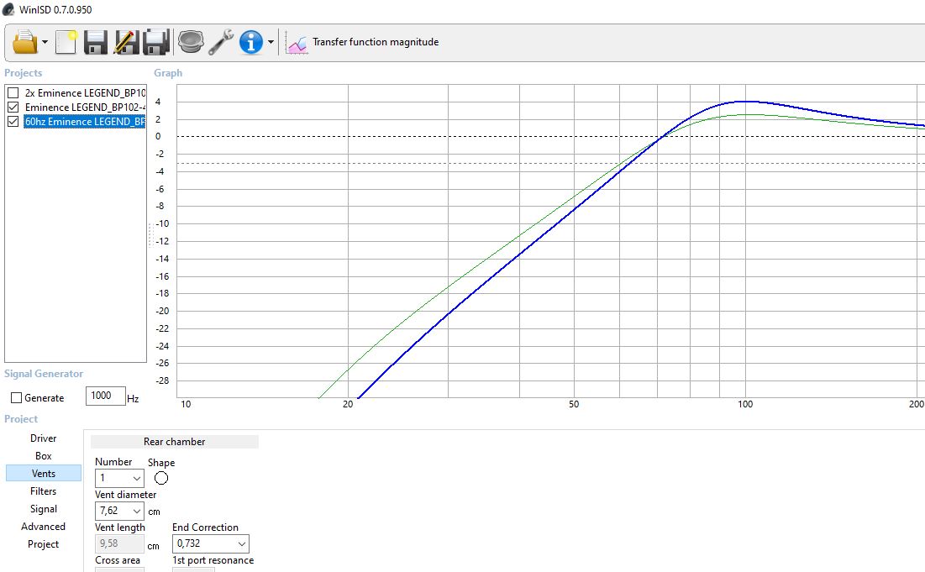Expand the dropdown arrow beside info icon
The image size is (925, 572).
271,42
